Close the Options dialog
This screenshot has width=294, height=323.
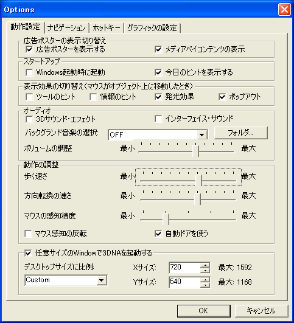tap(284, 10)
